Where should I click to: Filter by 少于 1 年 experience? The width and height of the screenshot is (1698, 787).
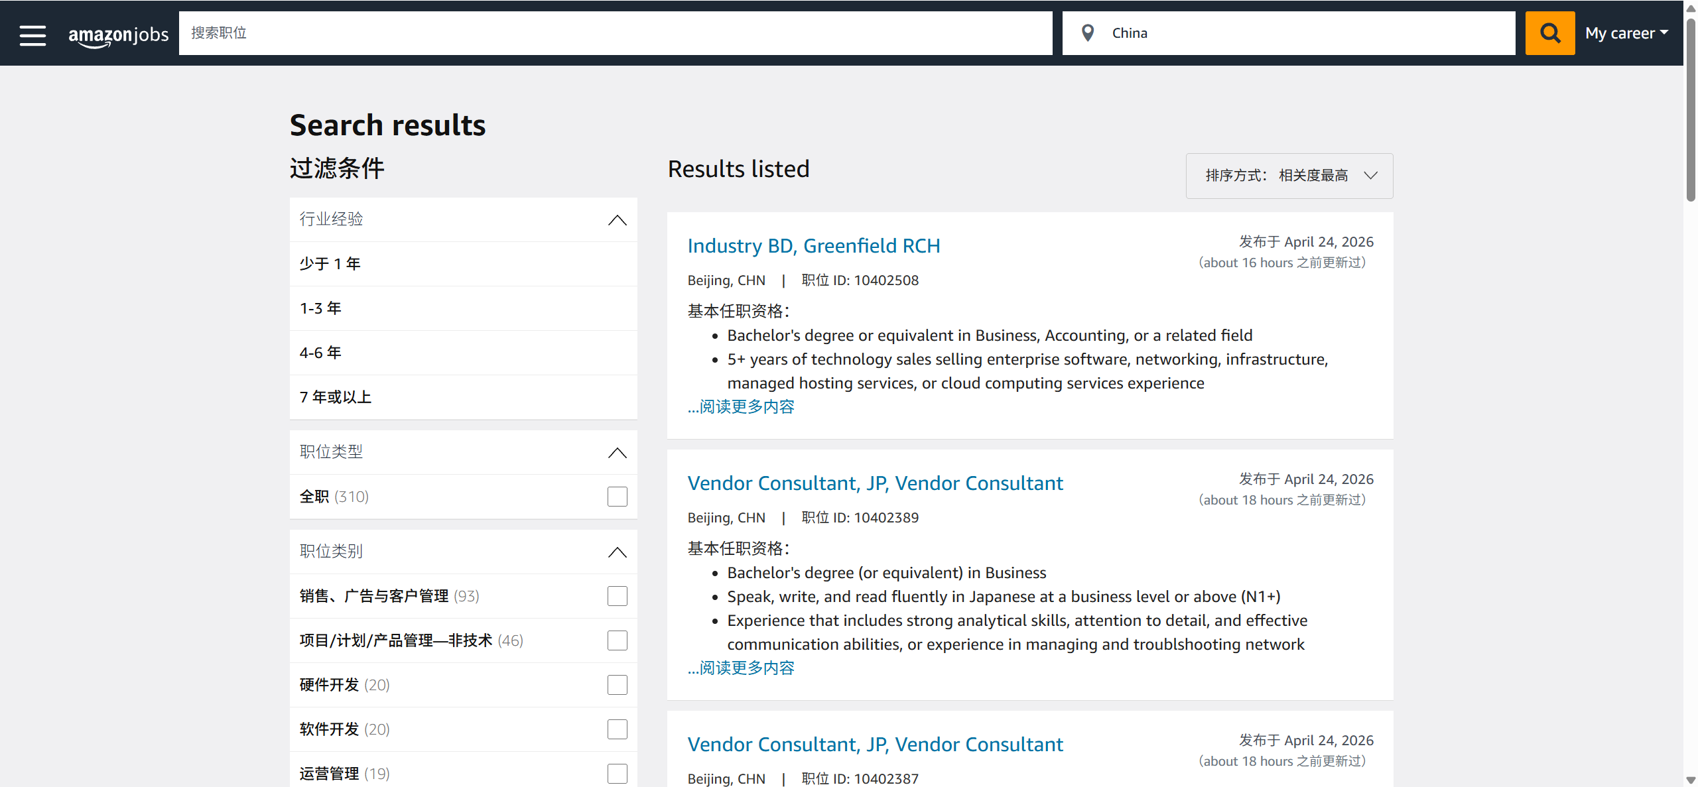tap(330, 264)
